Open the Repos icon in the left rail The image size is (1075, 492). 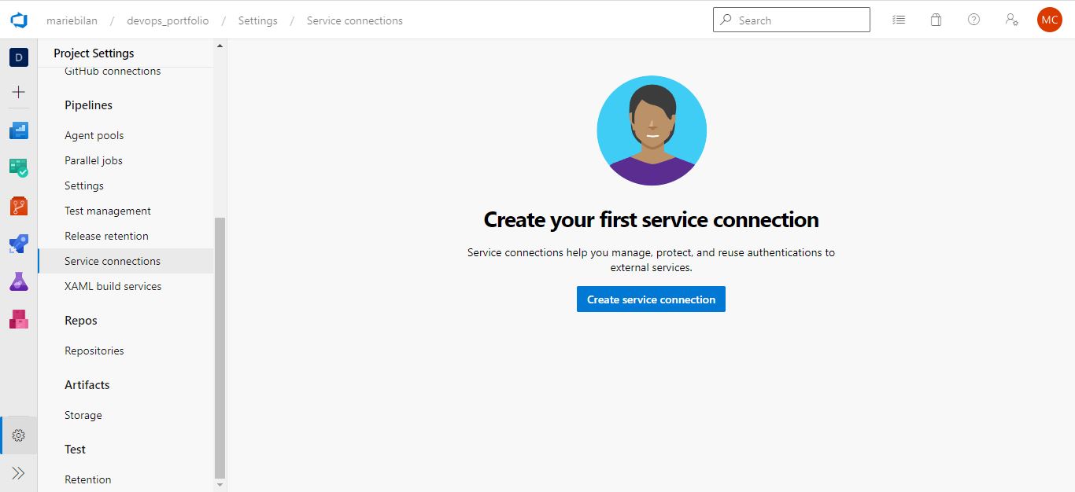tap(19, 206)
